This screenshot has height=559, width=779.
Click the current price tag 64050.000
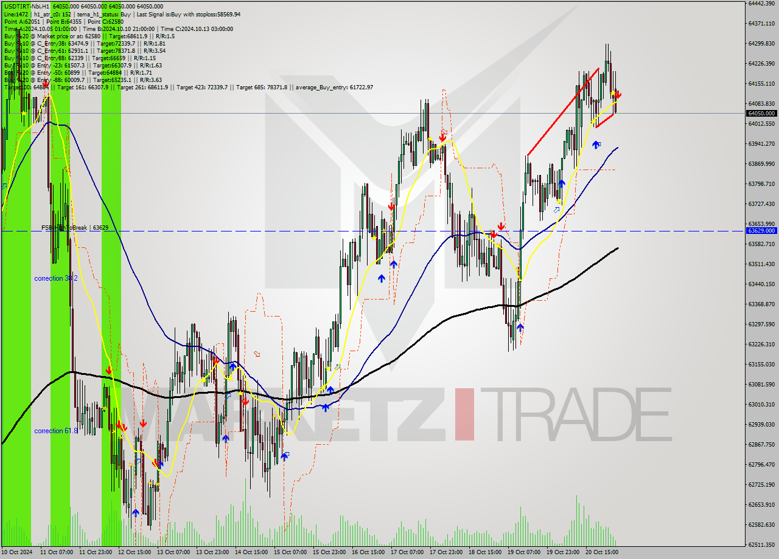761,113
